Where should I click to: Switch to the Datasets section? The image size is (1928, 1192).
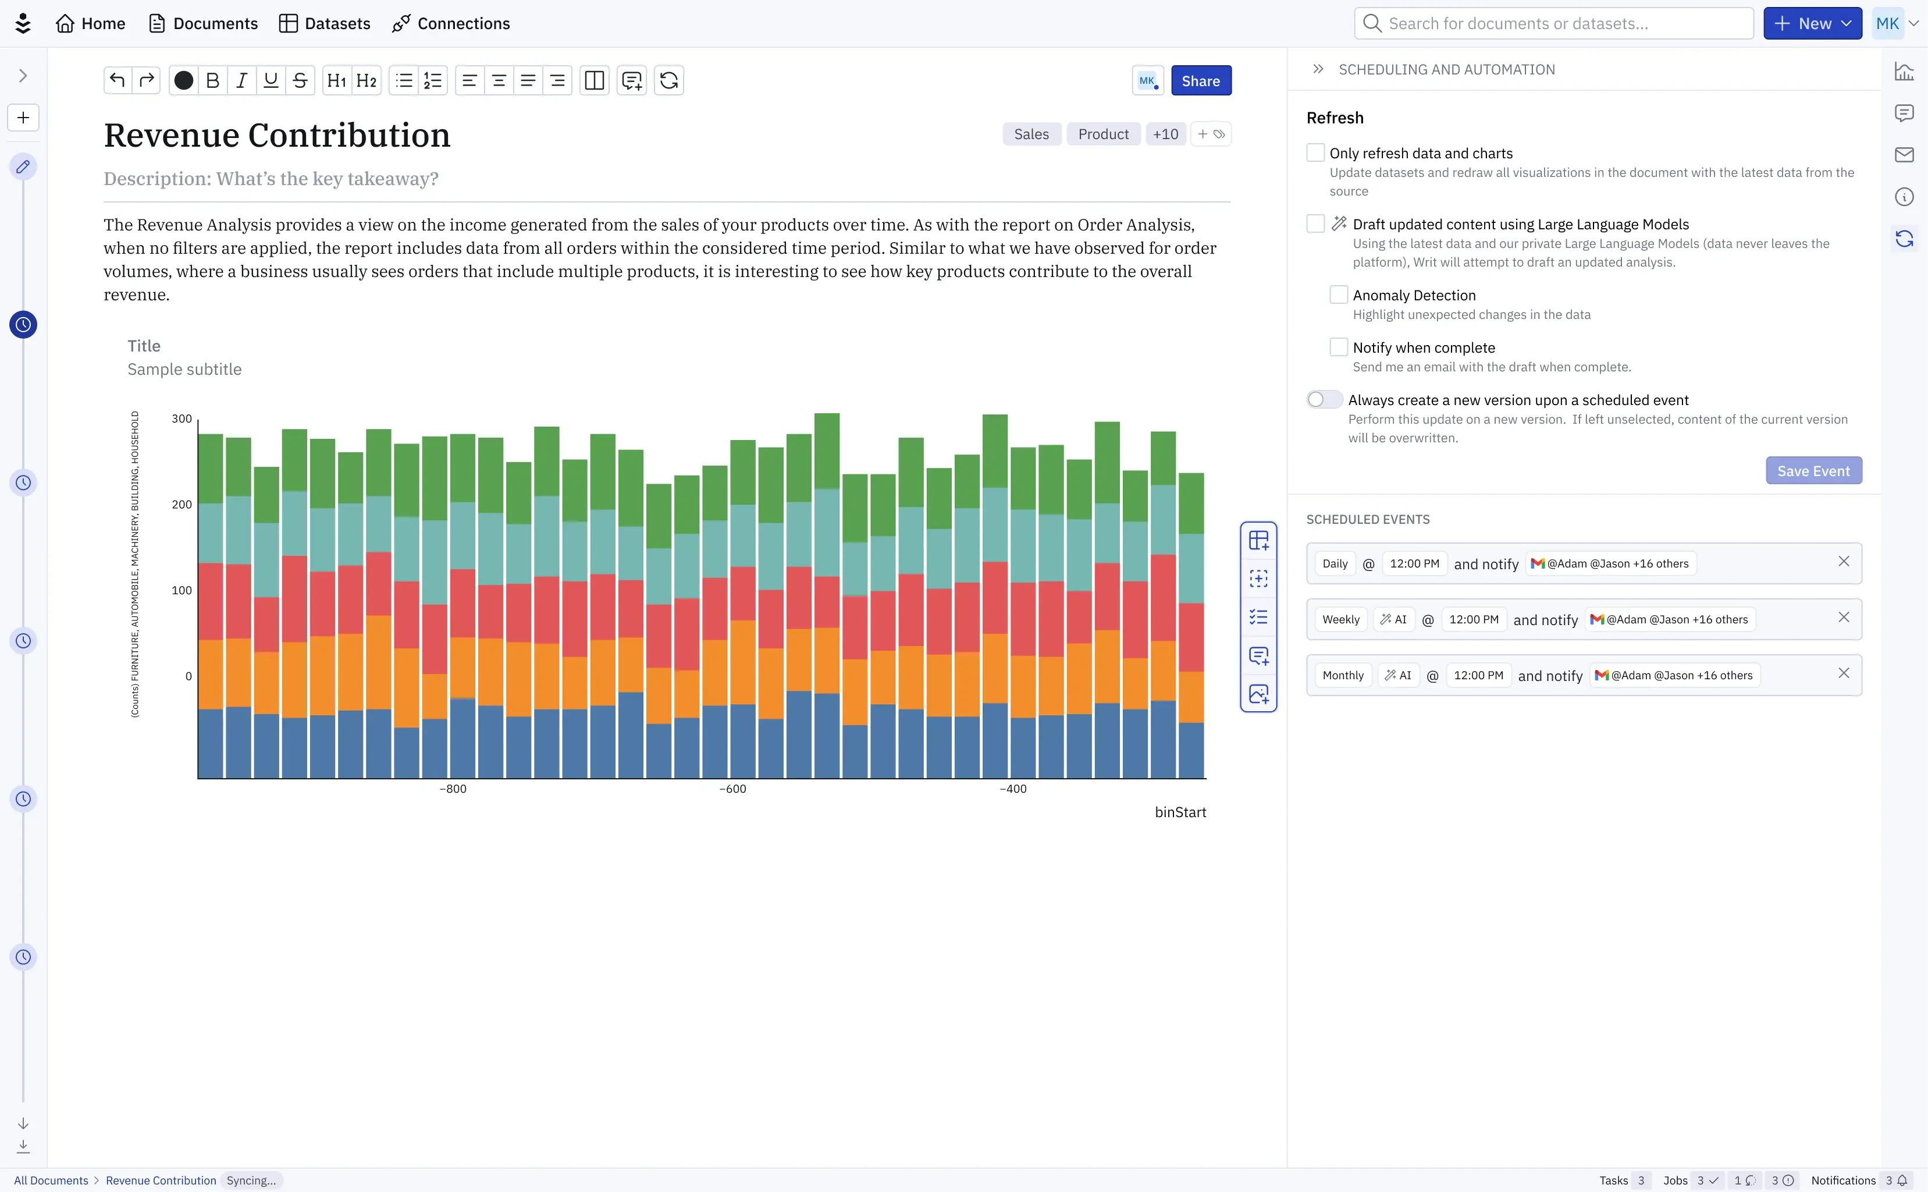[x=324, y=23]
